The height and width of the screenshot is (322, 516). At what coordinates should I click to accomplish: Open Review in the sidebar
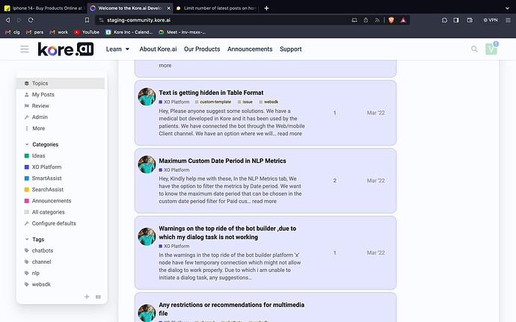[61, 105]
